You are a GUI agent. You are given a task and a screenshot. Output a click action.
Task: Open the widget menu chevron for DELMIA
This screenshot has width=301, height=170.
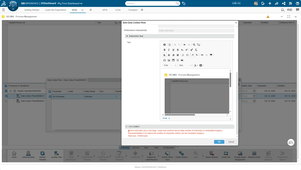296,17
